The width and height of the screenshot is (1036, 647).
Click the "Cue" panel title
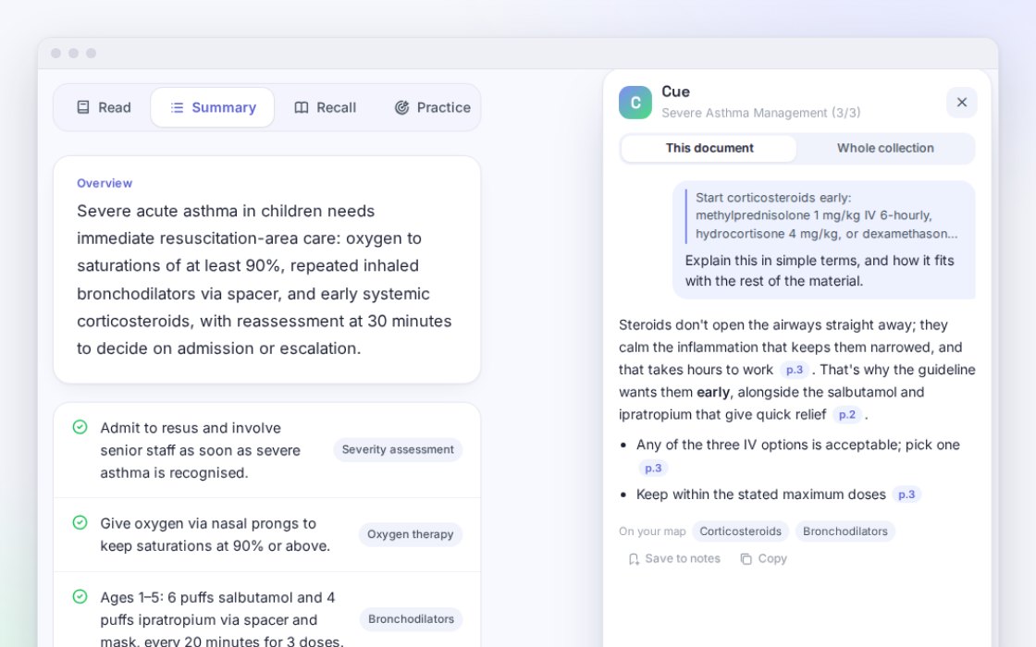[675, 92]
